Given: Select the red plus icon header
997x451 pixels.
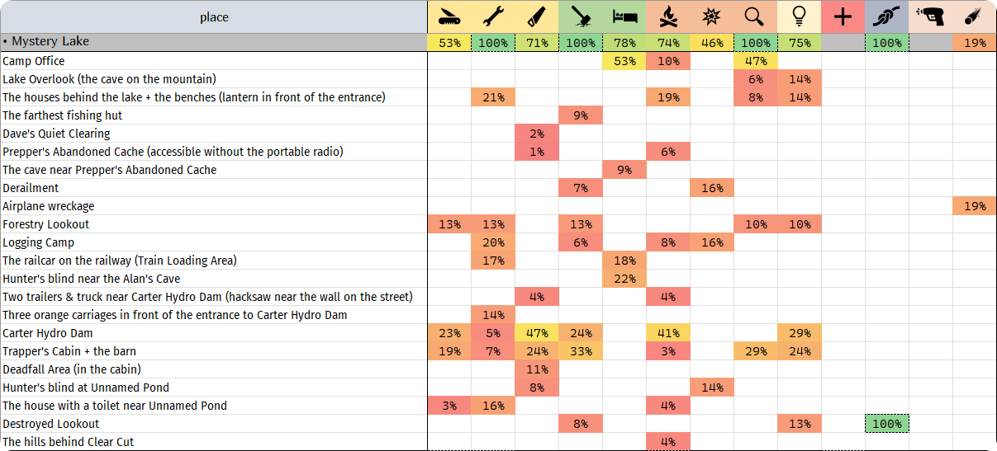Looking at the screenshot, I should point(843,16).
